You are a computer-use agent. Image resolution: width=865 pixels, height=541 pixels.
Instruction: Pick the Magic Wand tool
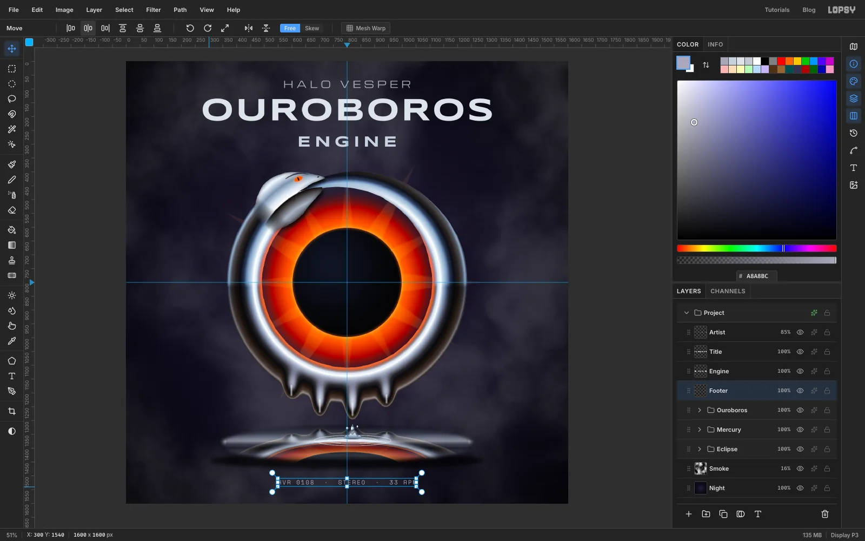point(12,129)
